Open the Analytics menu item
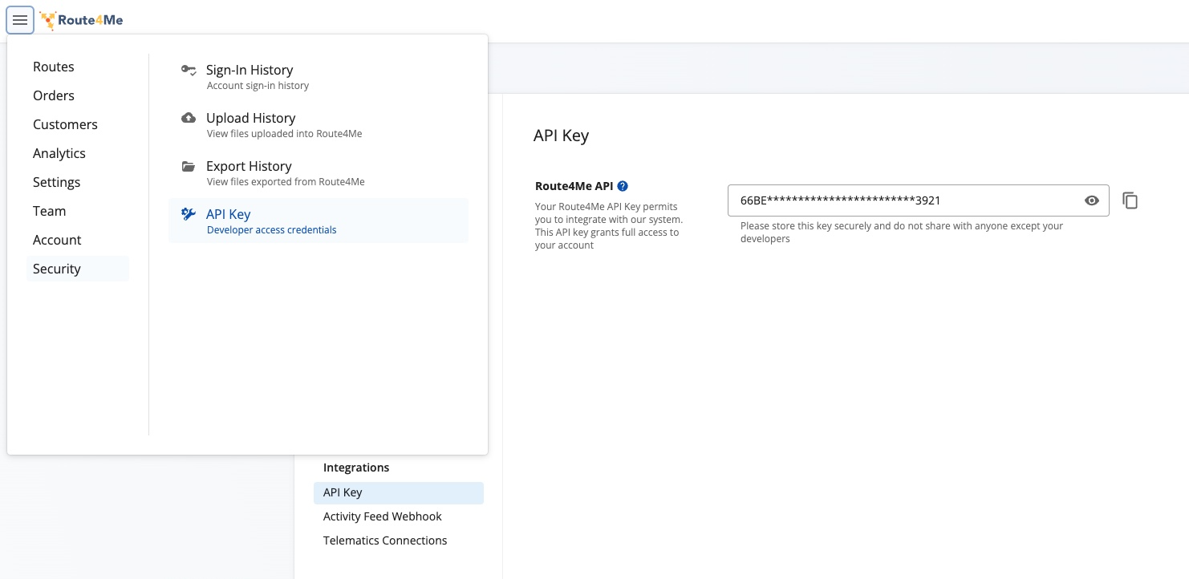 click(x=78, y=153)
